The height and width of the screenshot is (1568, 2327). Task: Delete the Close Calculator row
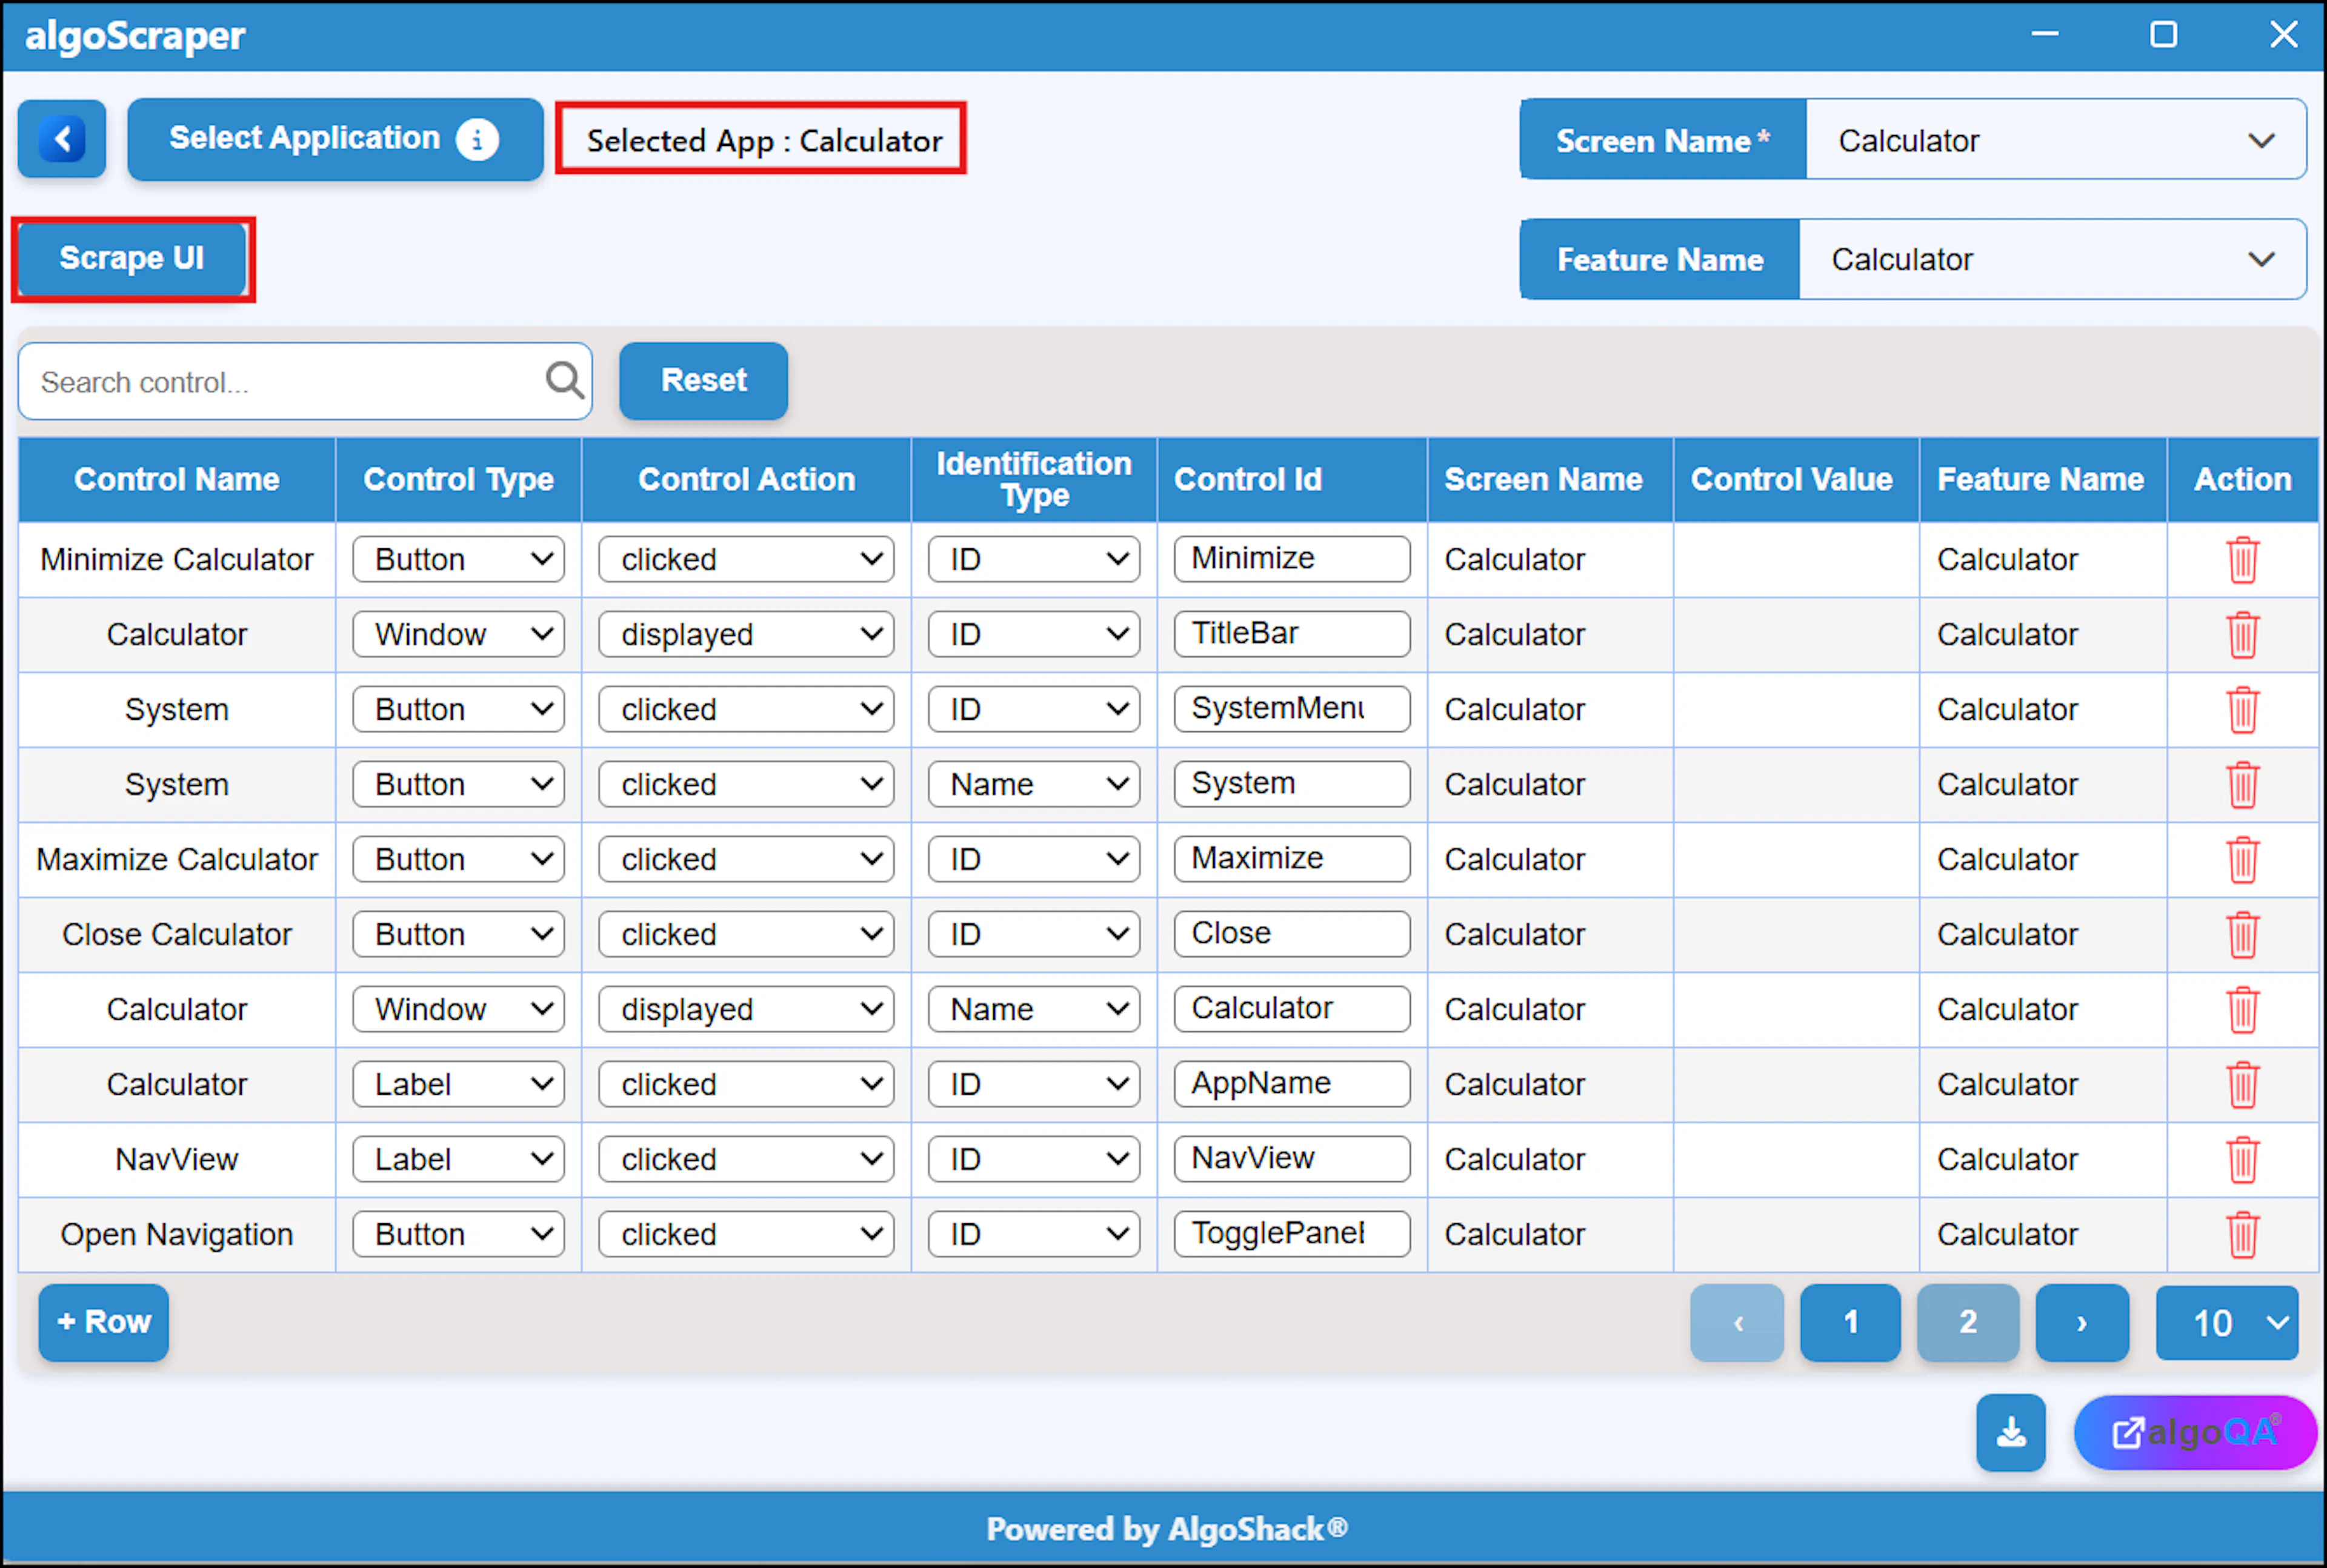coord(2242,935)
